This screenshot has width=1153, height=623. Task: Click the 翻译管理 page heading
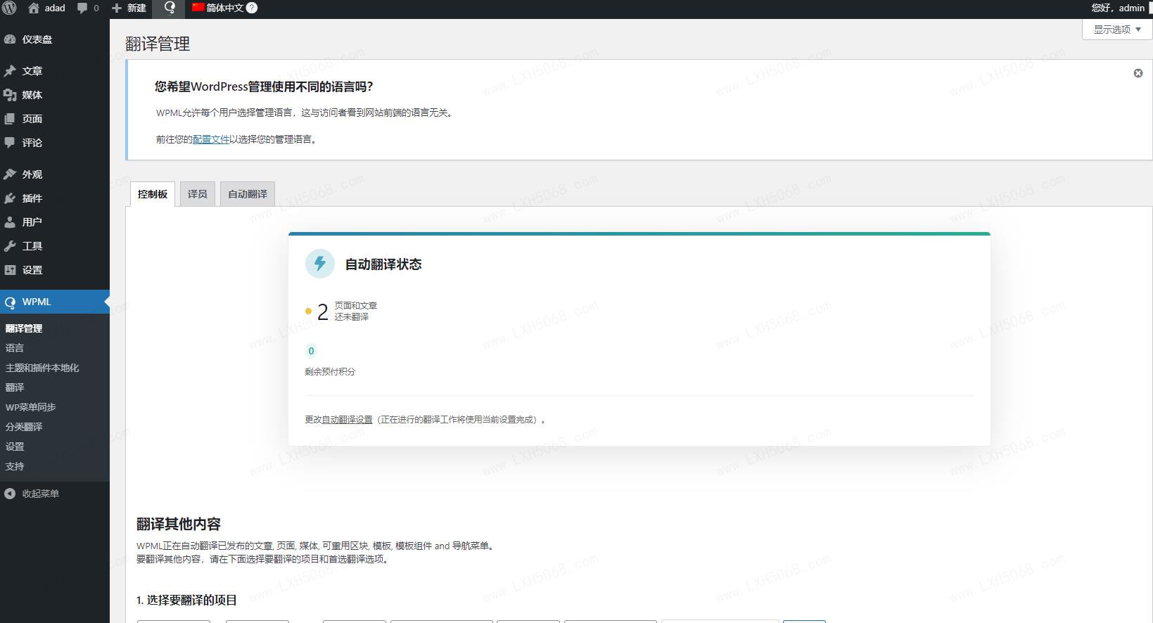tap(158, 44)
